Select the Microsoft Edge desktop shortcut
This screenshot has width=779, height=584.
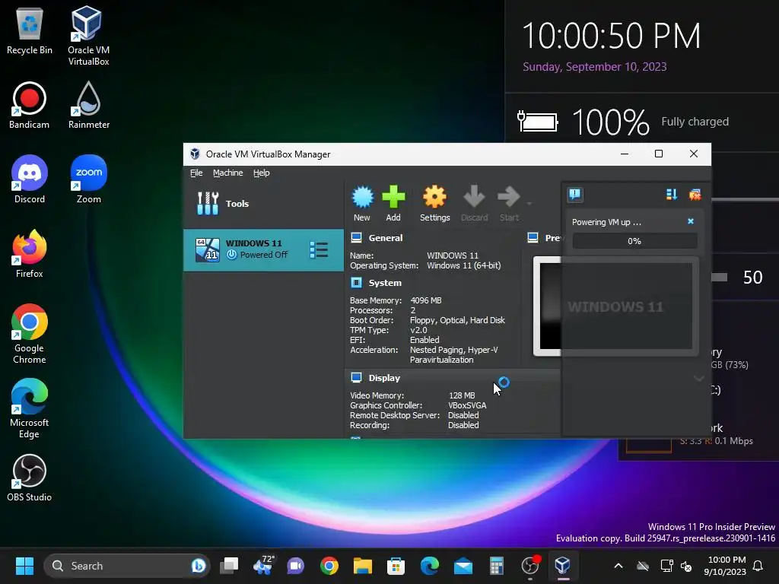tap(30, 408)
